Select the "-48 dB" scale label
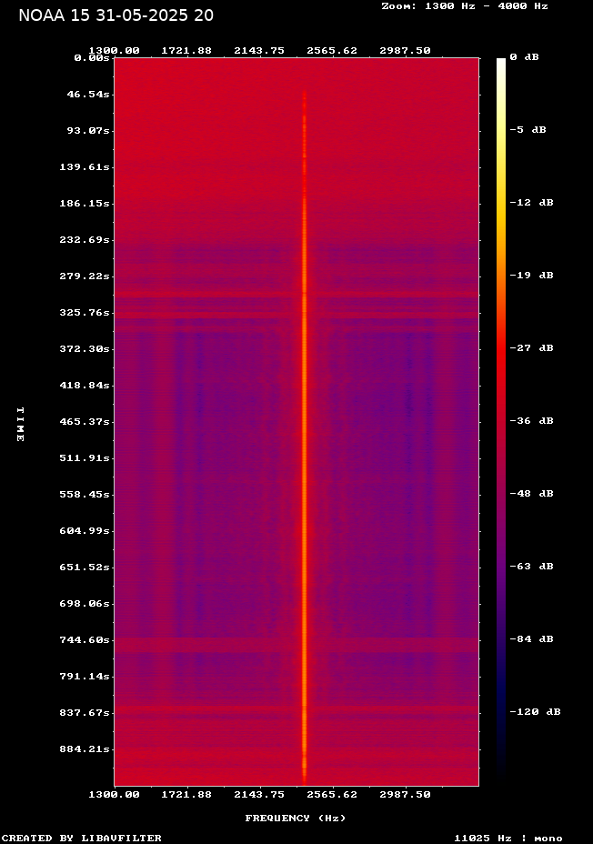The height and width of the screenshot is (844, 593). [532, 494]
